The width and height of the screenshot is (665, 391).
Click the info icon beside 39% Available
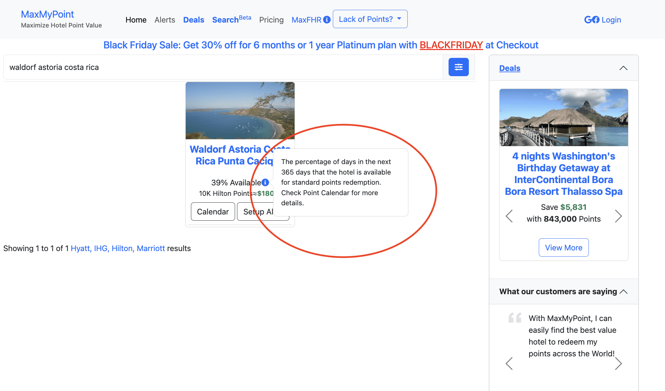[265, 182]
